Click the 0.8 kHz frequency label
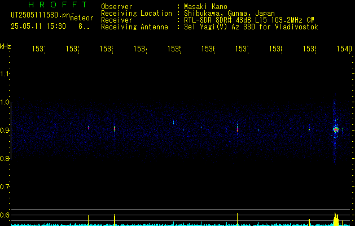Screen dimensions: 355x226 5,158
